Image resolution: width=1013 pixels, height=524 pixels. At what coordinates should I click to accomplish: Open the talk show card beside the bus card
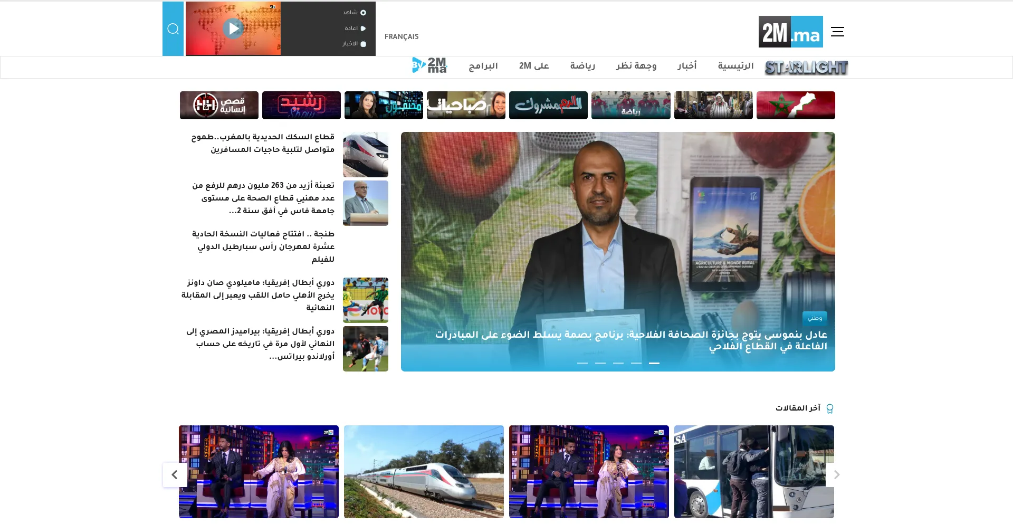tap(589, 472)
